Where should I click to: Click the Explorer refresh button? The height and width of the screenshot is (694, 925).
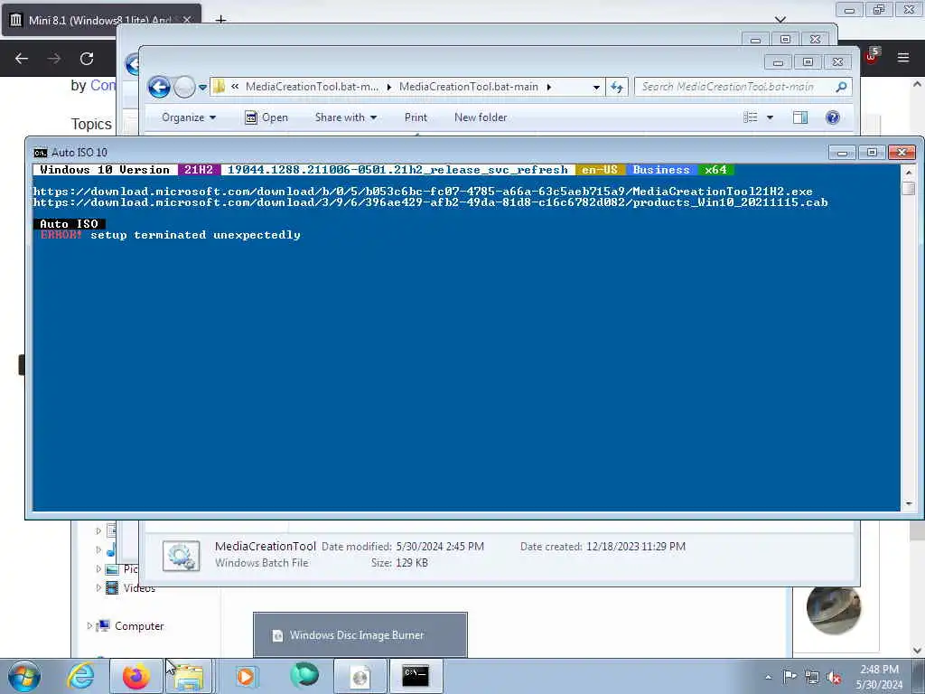tap(617, 87)
